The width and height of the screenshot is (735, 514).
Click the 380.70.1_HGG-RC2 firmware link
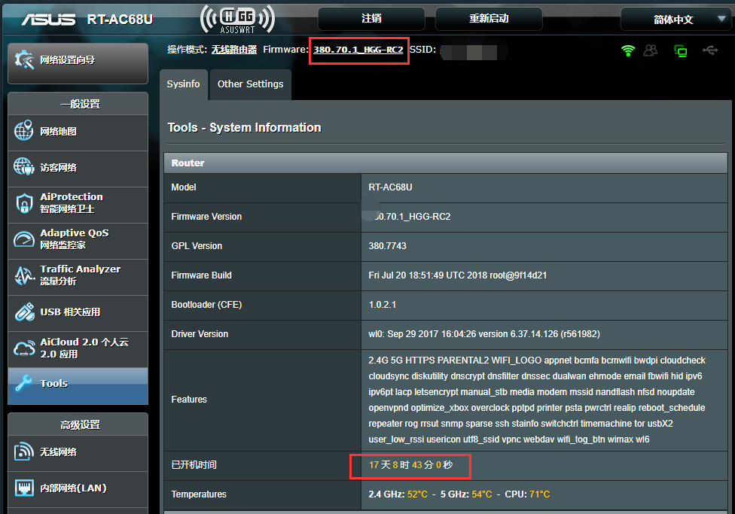tap(358, 50)
